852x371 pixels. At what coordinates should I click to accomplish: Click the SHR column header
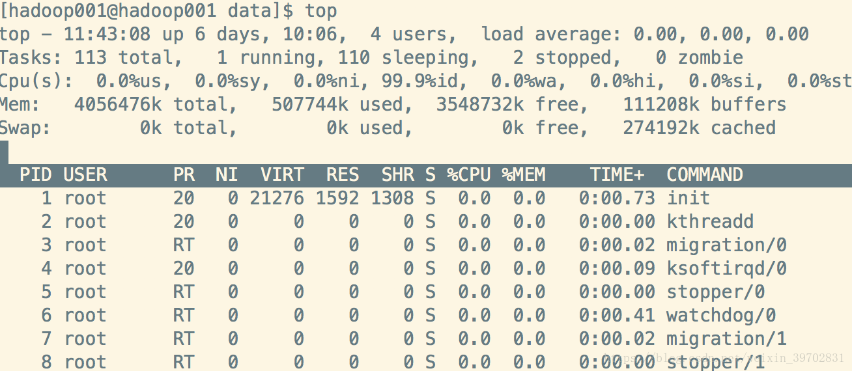pos(398,174)
